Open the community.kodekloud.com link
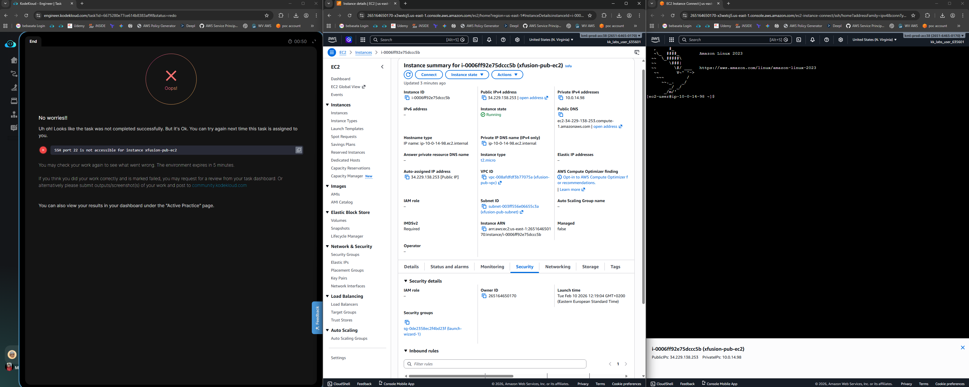Viewport: 969px width, 387px height. [x=219, y=185]
